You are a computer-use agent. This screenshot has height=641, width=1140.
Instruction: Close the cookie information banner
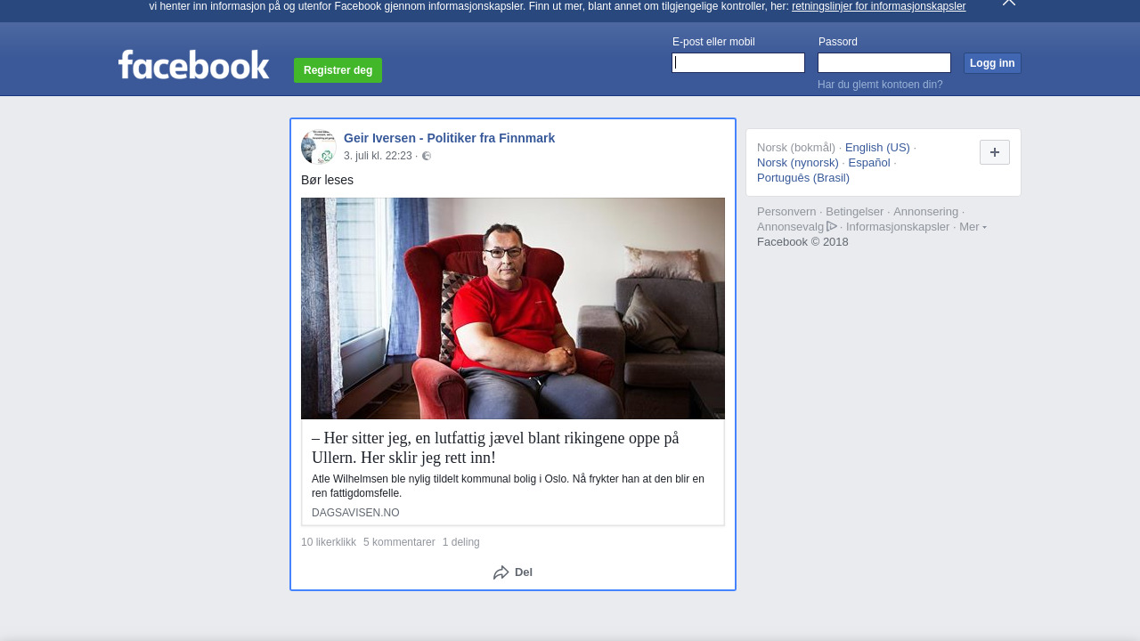pyautogui.click(x=1008, y=3)
